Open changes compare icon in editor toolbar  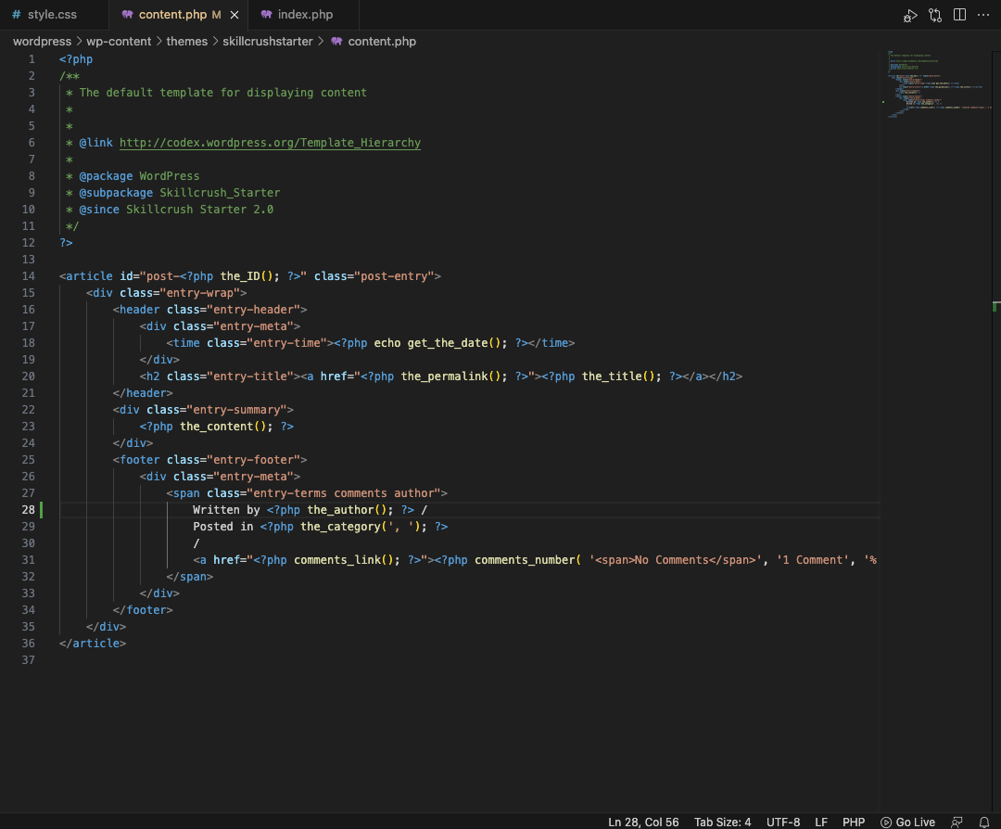coord(935,15)
